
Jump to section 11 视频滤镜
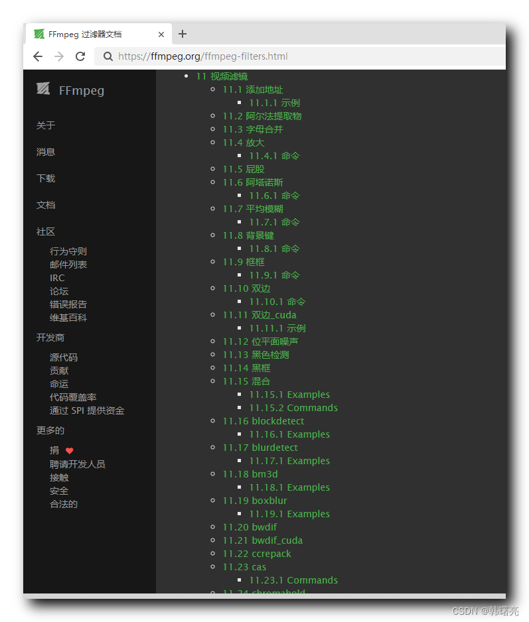tap(222, 76)
